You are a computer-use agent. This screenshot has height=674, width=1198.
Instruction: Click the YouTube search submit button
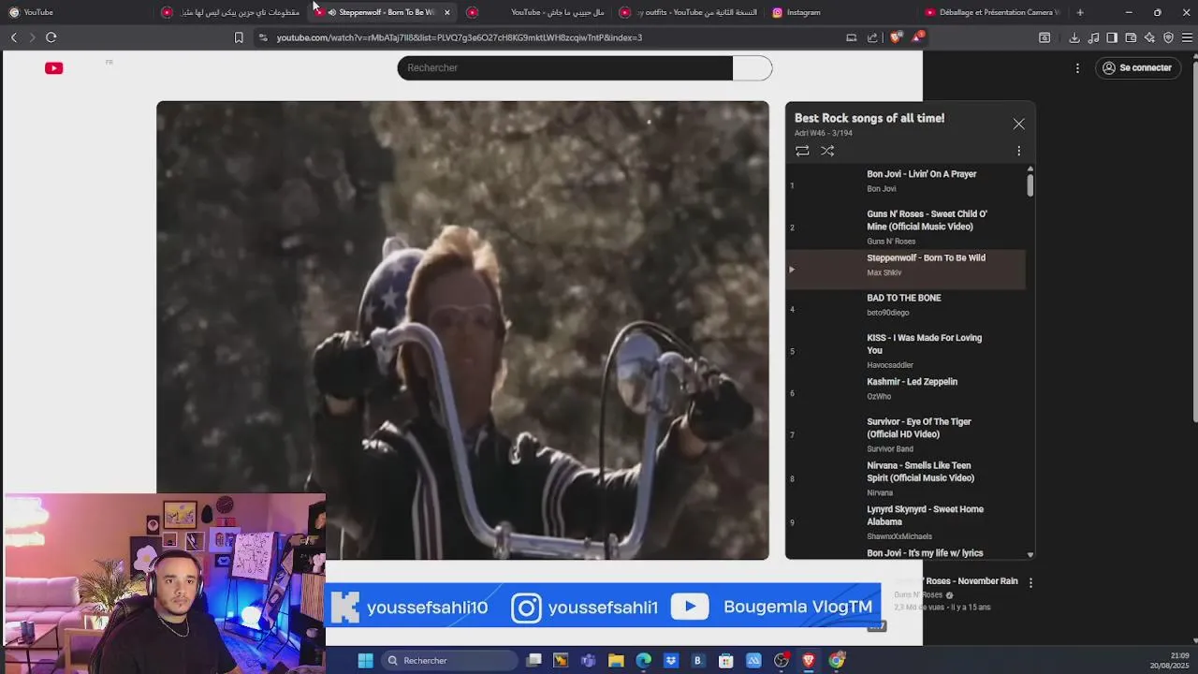pyautogui.click(x=752, y=67)
